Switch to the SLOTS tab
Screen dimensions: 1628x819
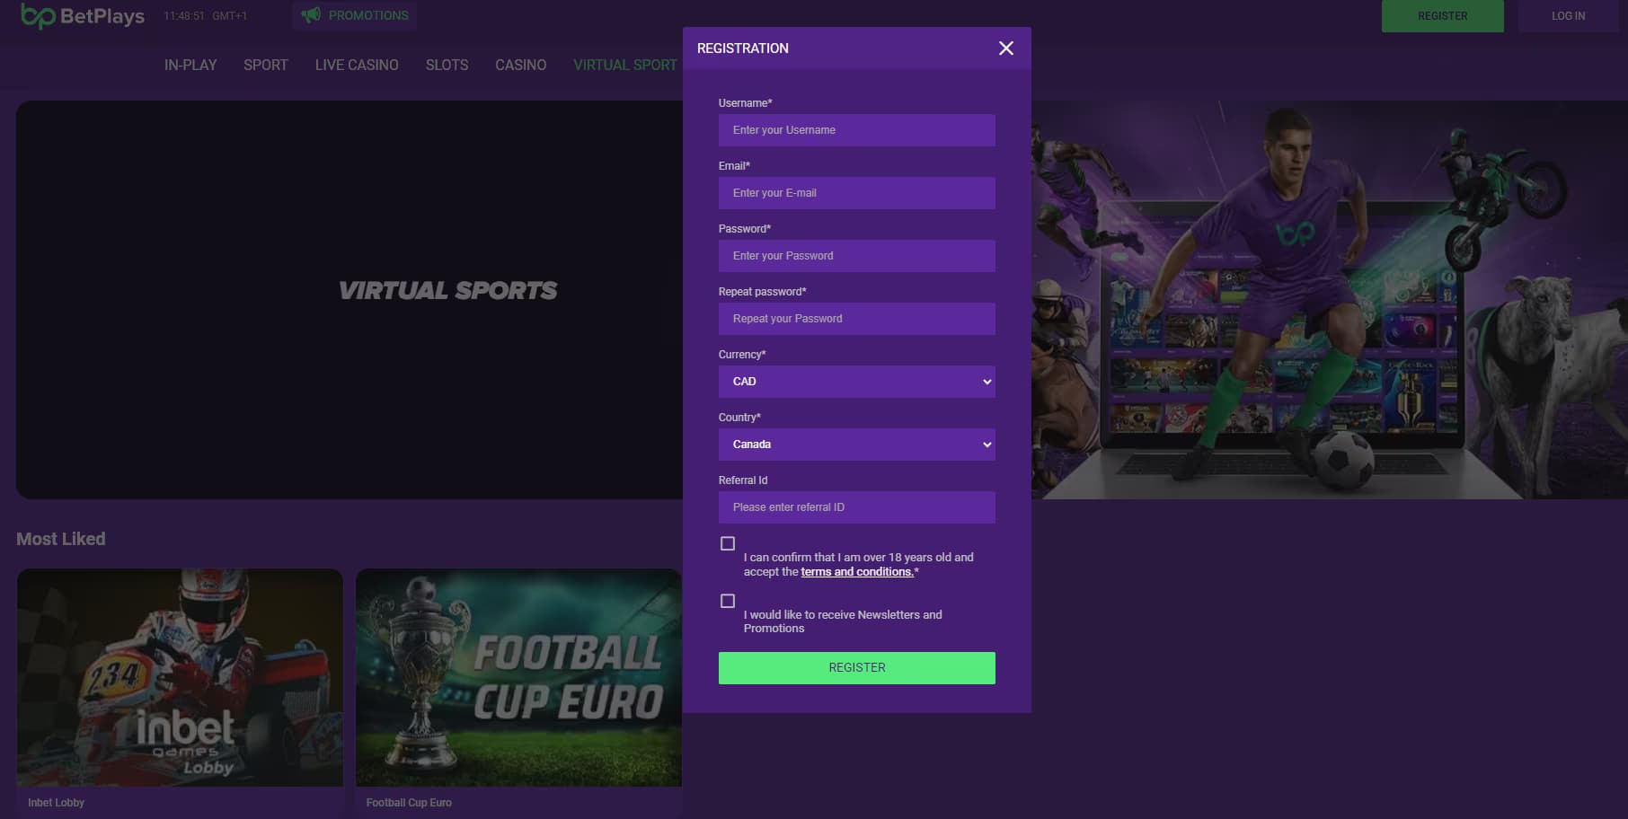tap(447, 65)
